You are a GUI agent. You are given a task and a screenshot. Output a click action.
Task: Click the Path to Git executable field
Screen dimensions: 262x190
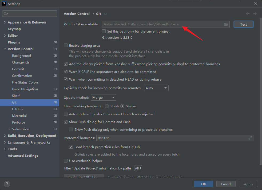tap(166, 24)
